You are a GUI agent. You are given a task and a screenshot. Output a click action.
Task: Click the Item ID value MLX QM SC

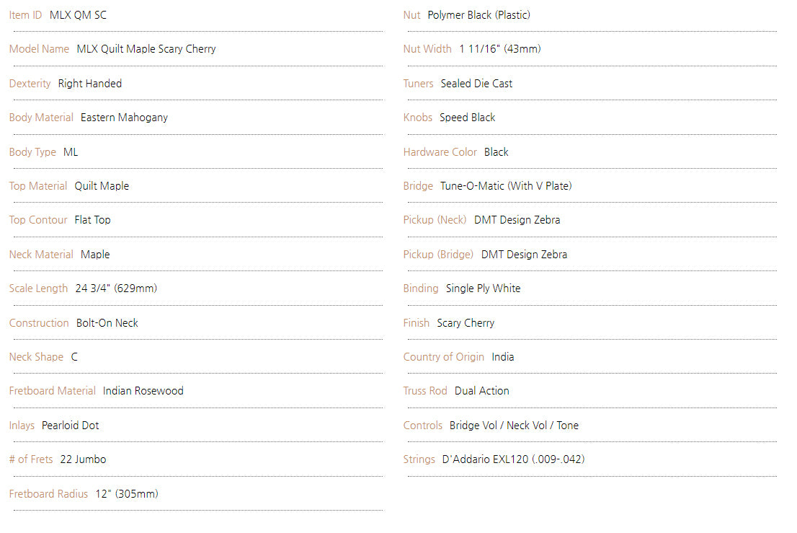(x=78, y=15)
